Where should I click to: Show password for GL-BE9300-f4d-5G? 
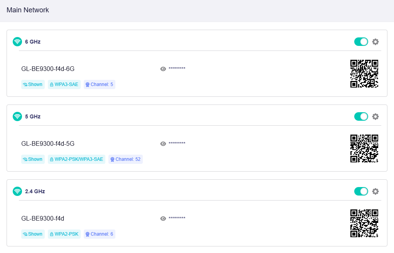click(163, 144)
